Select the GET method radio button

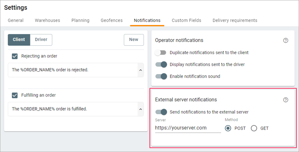tap(254, 128)
